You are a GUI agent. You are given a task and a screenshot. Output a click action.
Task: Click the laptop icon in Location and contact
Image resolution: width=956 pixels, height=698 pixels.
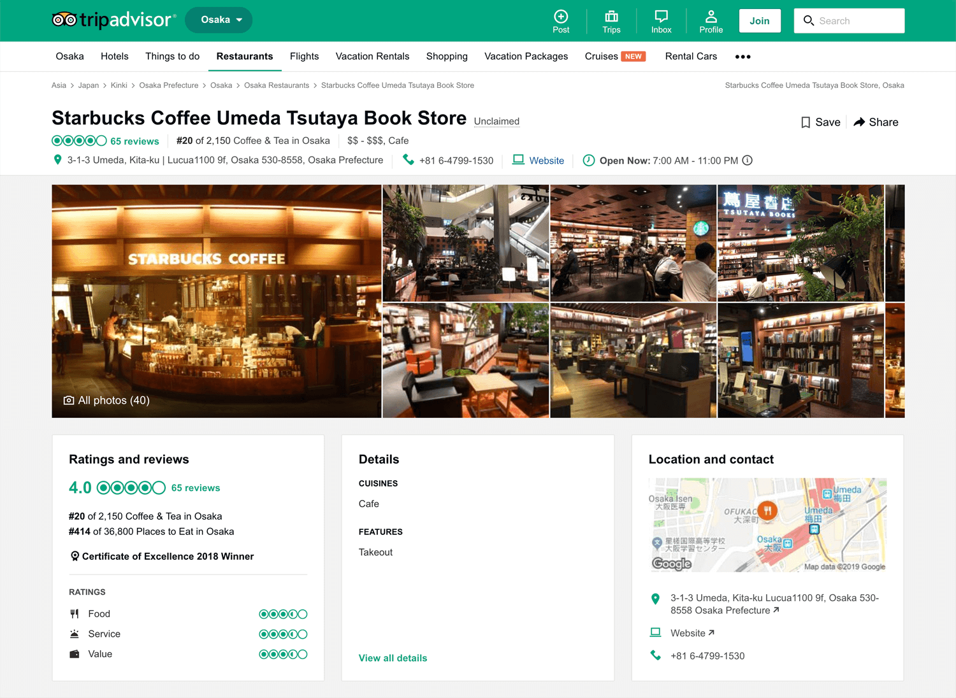(x=655, y=632)
